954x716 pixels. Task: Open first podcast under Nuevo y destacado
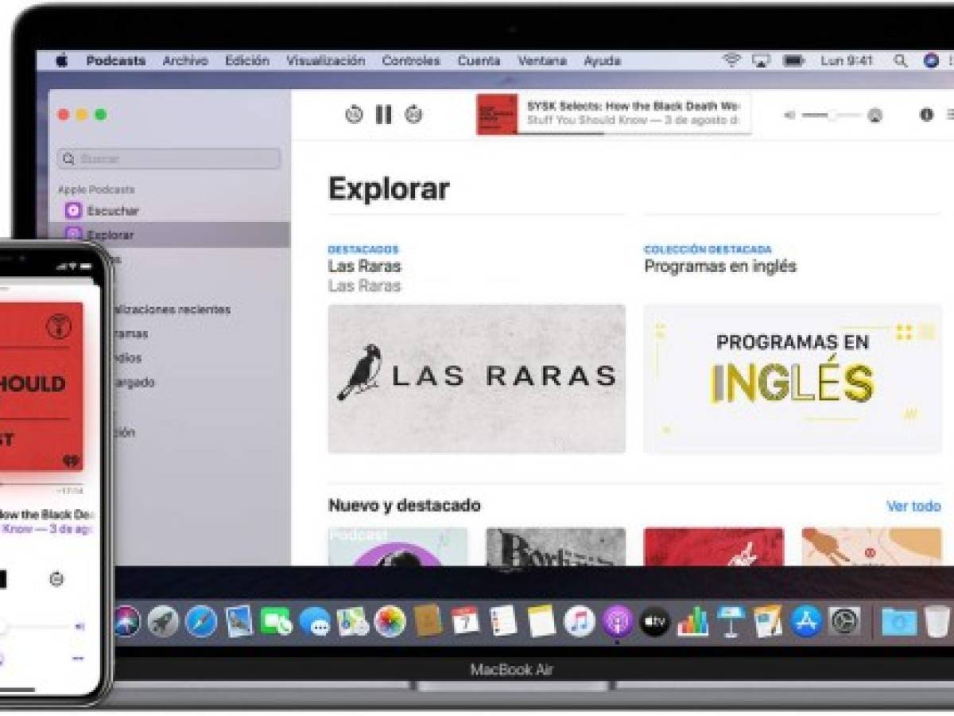pos(397,547)
